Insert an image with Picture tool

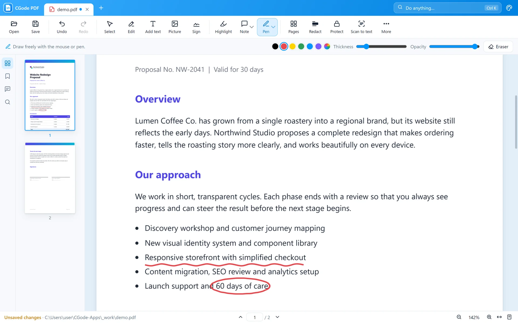pos(175,27)
